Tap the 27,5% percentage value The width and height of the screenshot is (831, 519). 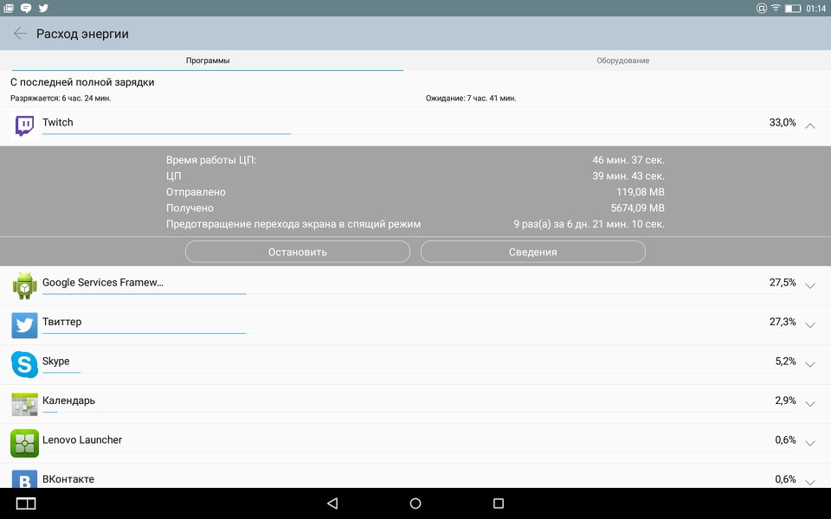(783, 282)
